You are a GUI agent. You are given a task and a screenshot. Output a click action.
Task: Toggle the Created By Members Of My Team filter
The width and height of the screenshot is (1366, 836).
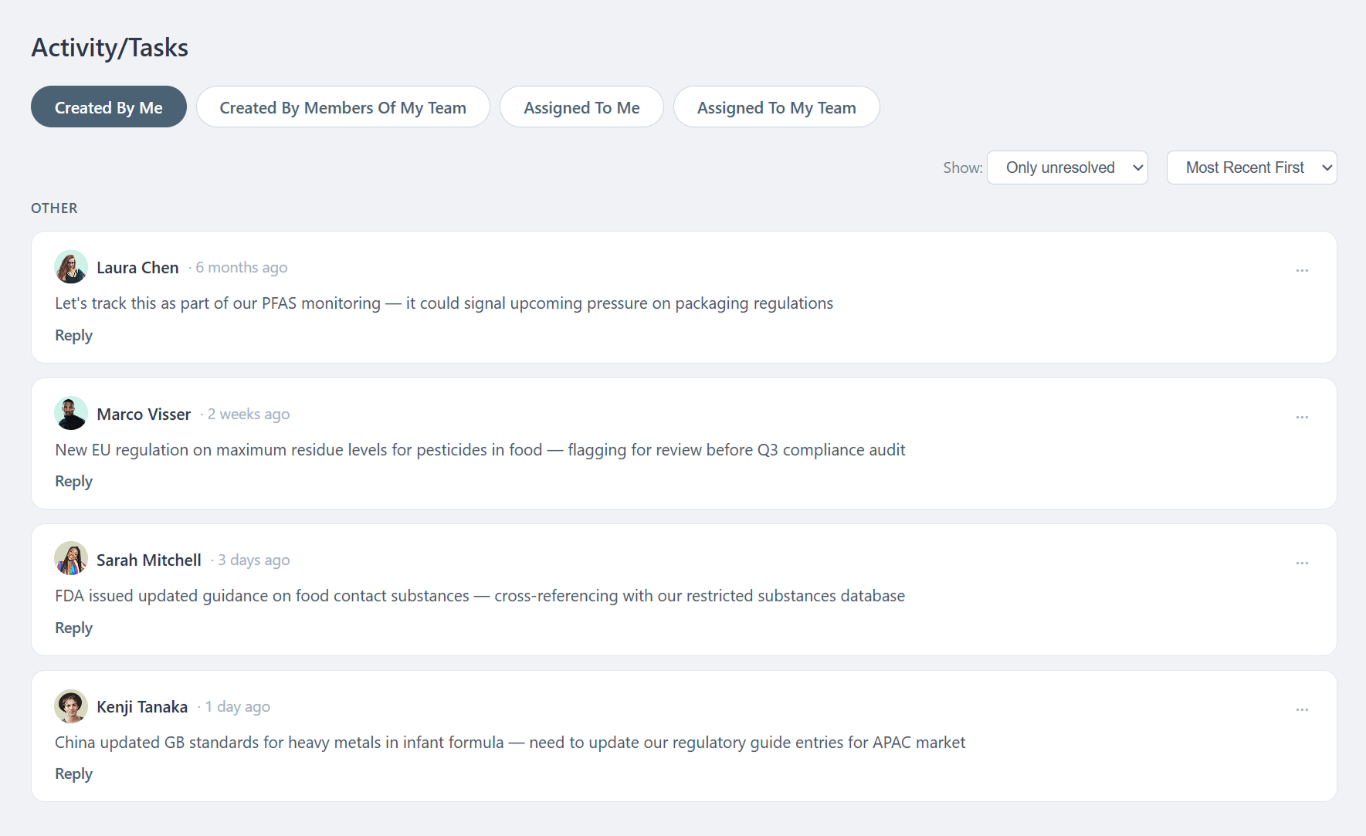[343, 107]
